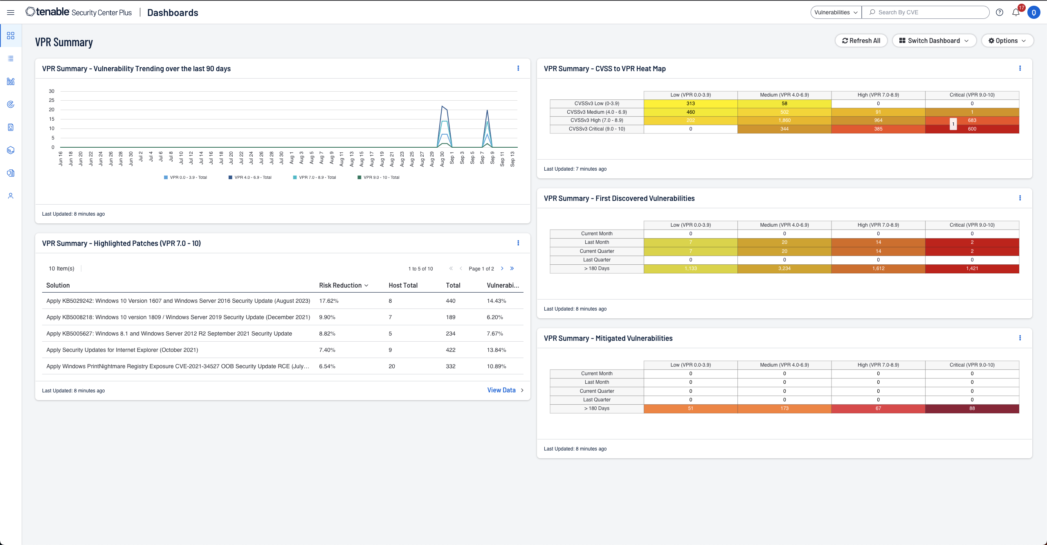This screenshot has width=1047, height=545.
Task: Open the notifications bell icon
Action: point(1016,13)
